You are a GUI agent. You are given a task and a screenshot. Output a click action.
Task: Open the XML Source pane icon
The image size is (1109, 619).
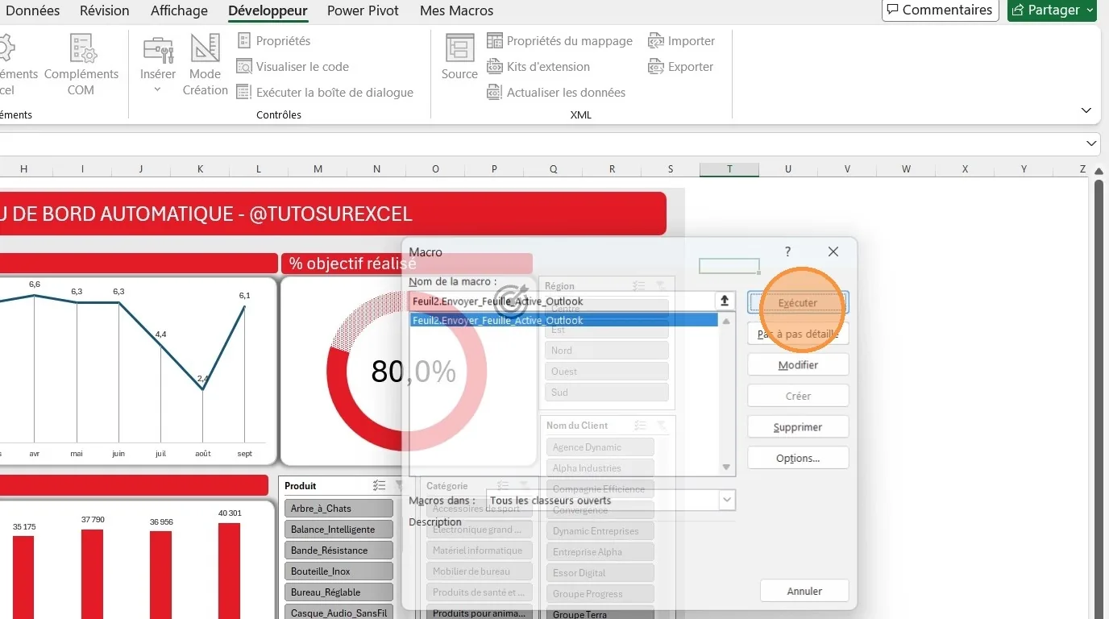[x=459, y=57]
